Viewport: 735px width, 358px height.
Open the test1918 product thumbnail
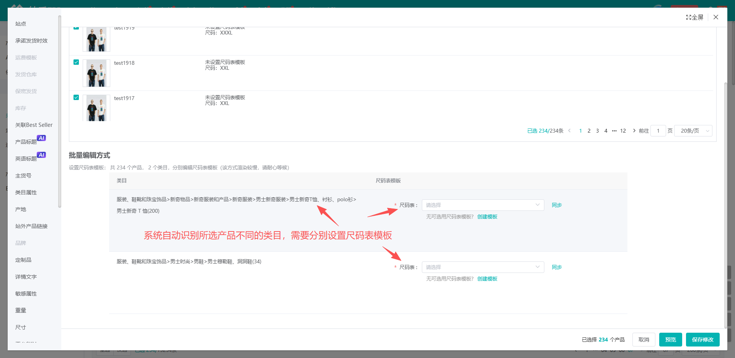(96, 73)
